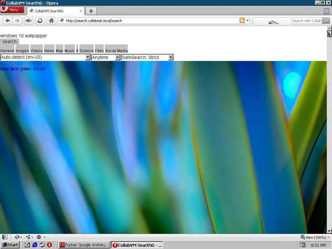Viewport: 332px width, 249px height.
Task: Open the address bar history dropdown arrow
Action: [247, 20]
